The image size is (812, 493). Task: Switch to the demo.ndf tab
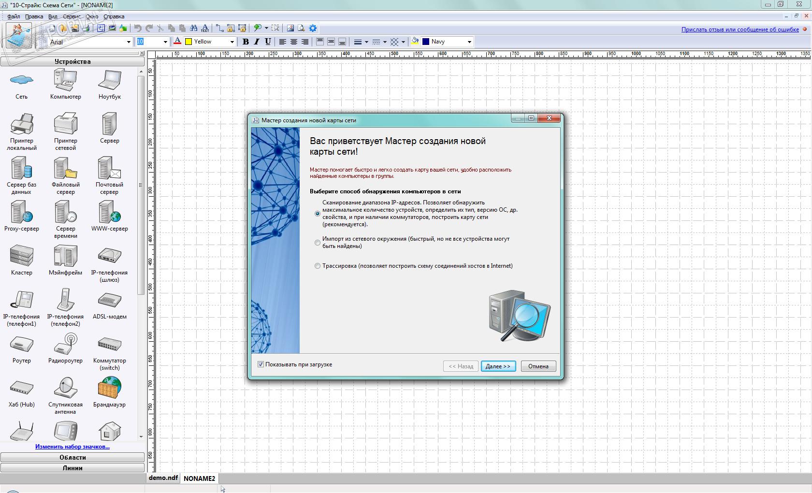pyautogui.click(x=163, y=478)
